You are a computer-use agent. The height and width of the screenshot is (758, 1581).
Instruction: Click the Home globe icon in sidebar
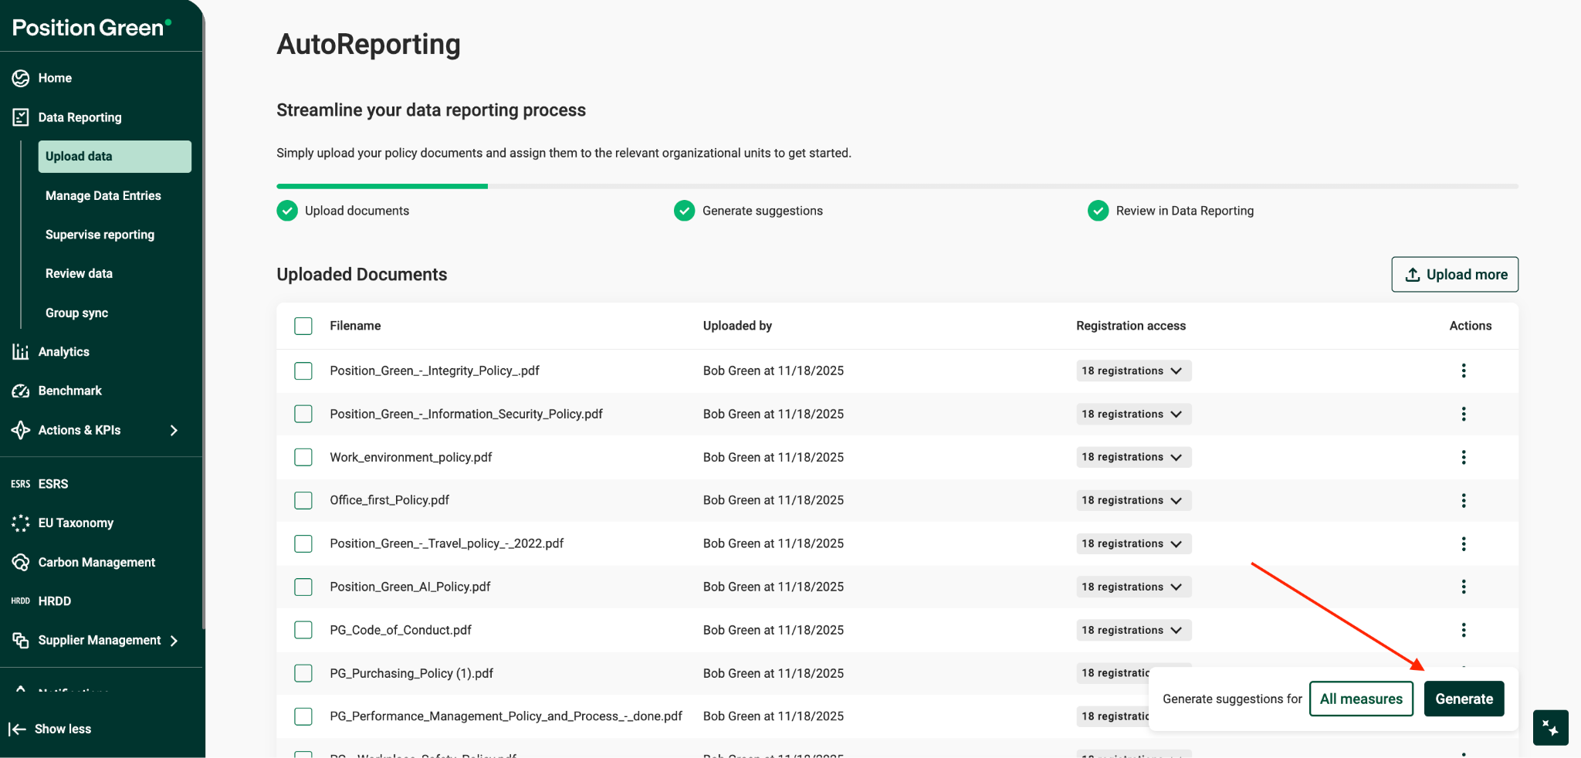pos(21,78)
